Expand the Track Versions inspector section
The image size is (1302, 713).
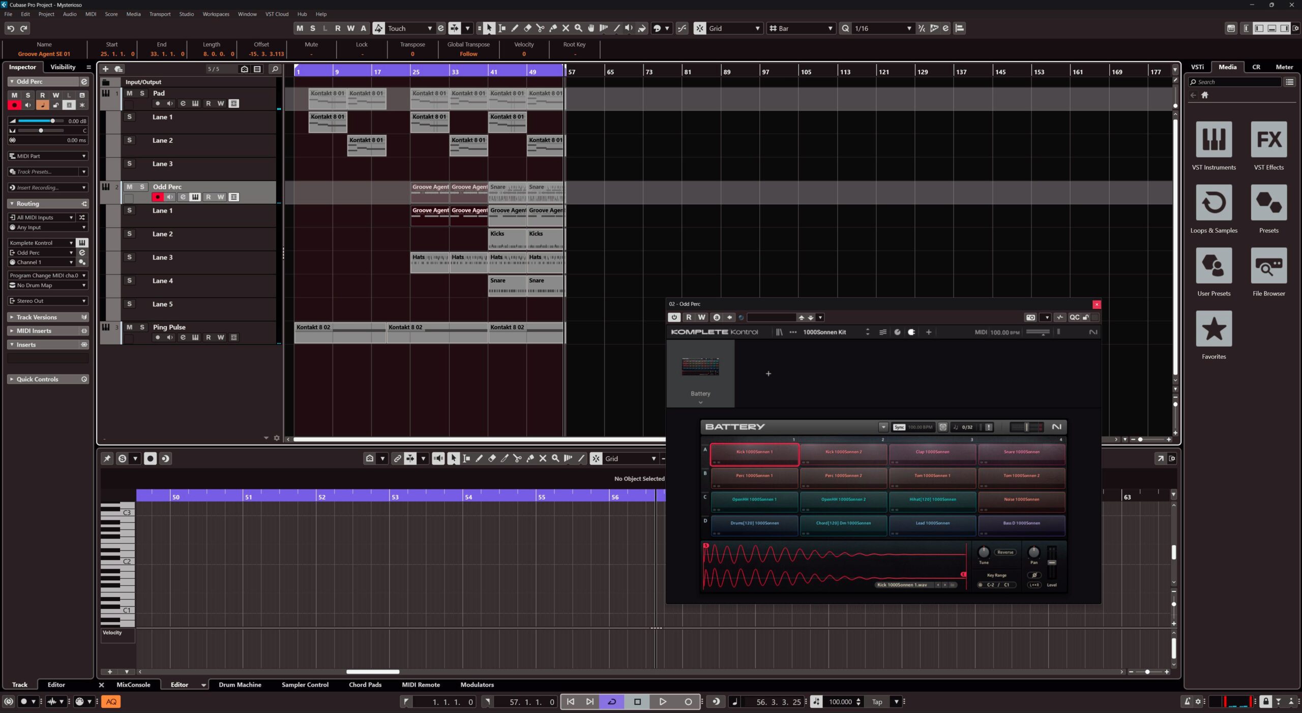tap(48, 317)
